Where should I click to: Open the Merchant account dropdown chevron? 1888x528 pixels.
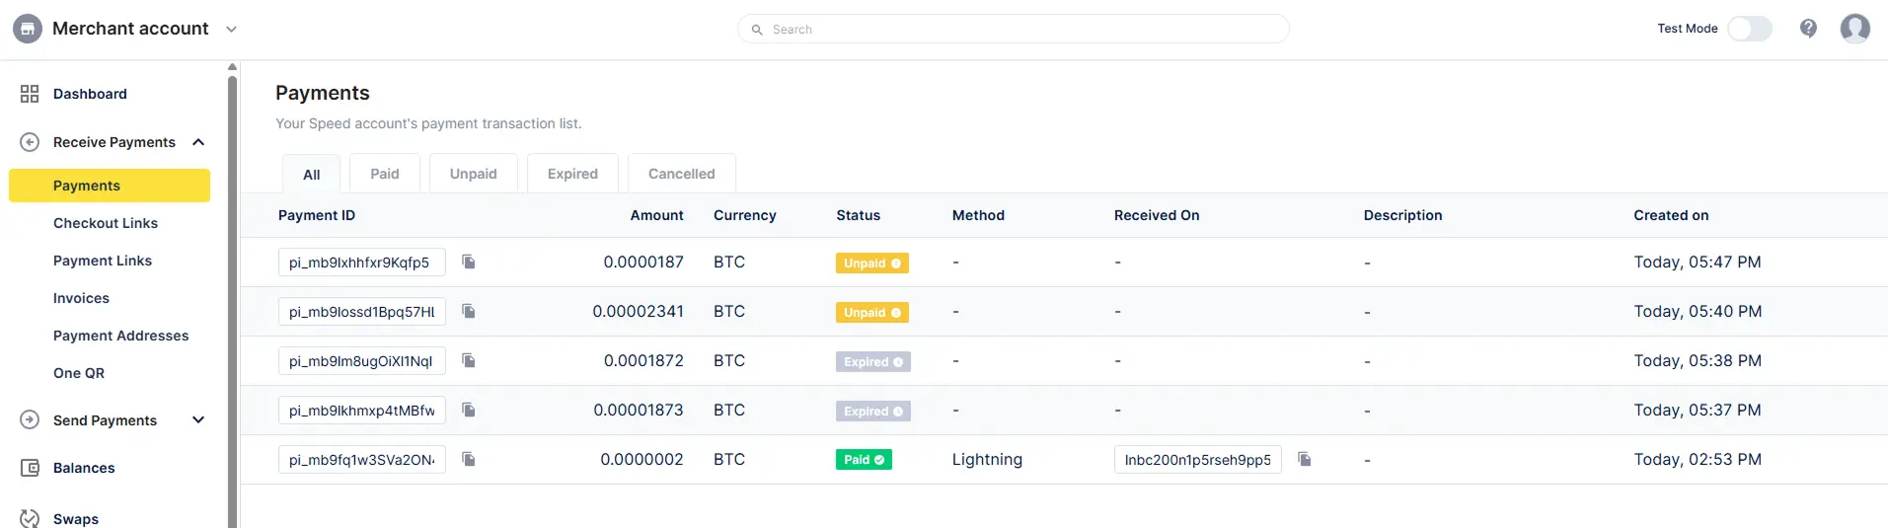click(231, 30)
